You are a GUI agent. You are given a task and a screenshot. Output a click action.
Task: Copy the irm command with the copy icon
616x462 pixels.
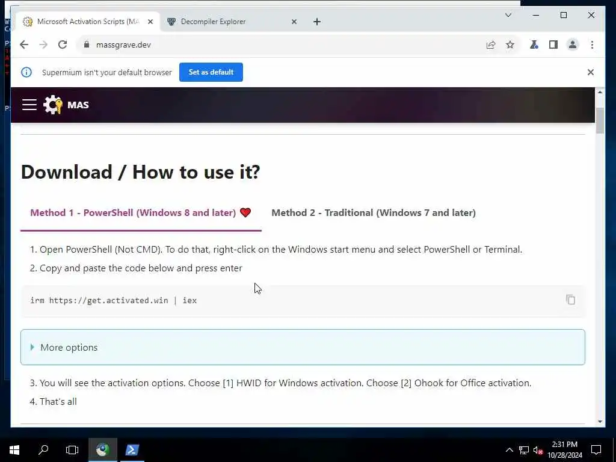(x=570, y=300)
